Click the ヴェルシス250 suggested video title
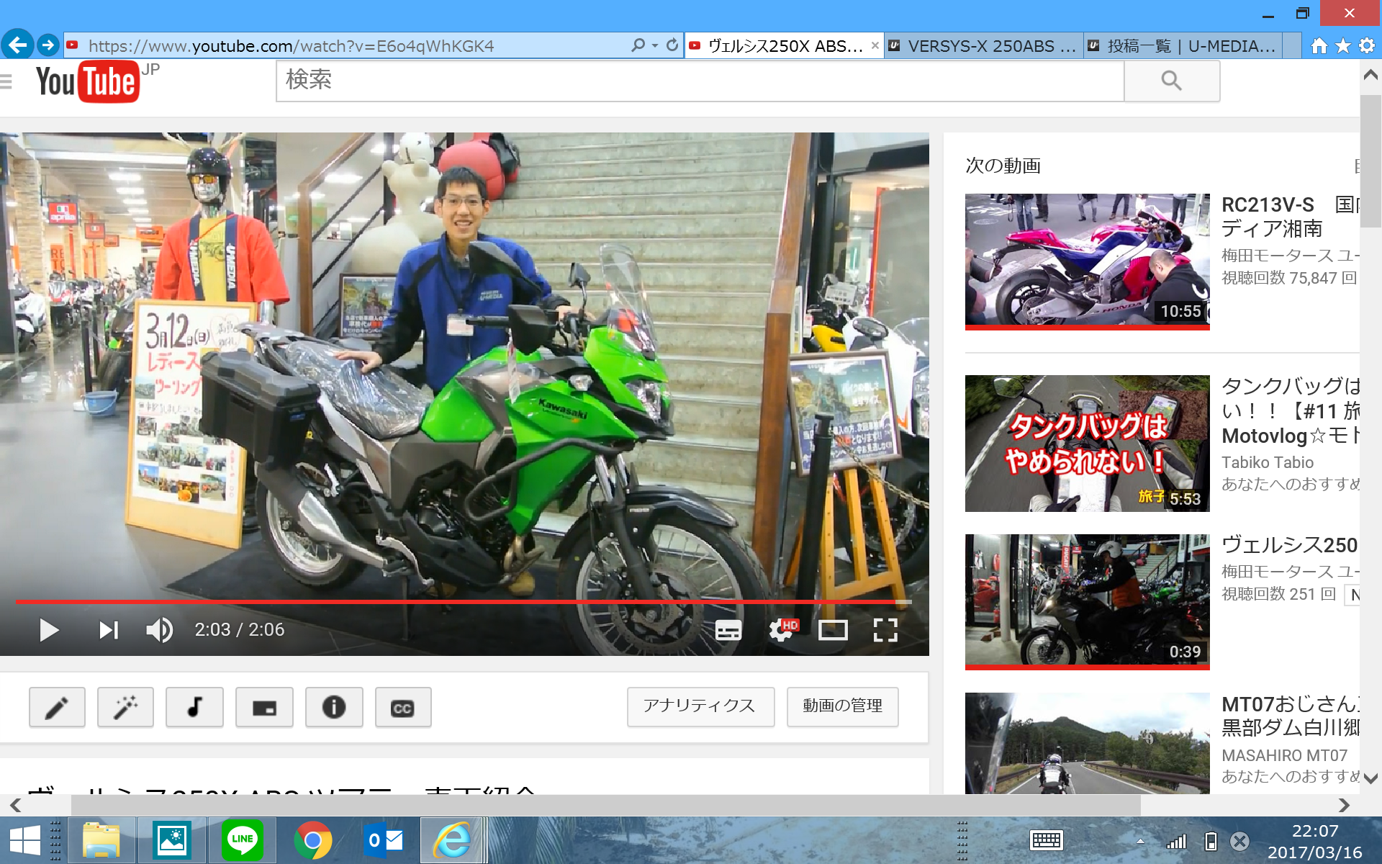 pos(1290,545)
